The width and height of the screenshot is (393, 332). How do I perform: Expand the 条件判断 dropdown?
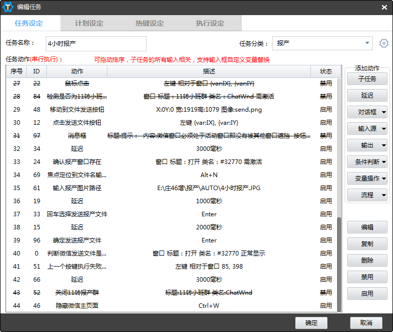367,162
